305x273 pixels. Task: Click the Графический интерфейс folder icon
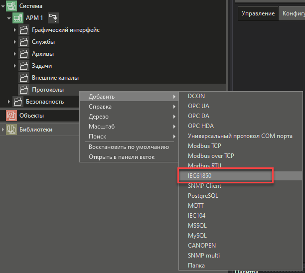pyautogui.click(x=24, y=30)
